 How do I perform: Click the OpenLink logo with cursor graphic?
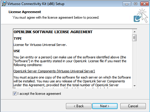point(141,16)
